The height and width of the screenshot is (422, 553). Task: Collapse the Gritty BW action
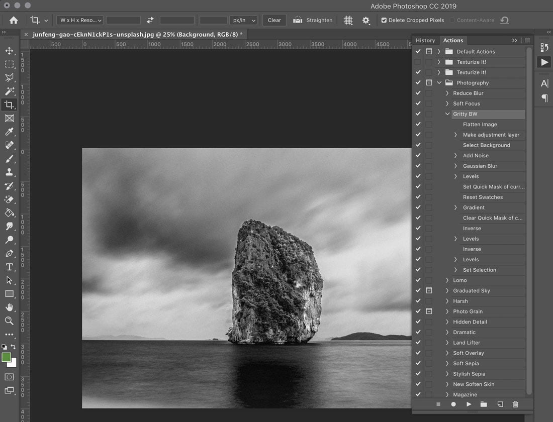pyautogui.click(x=447, y=114)
